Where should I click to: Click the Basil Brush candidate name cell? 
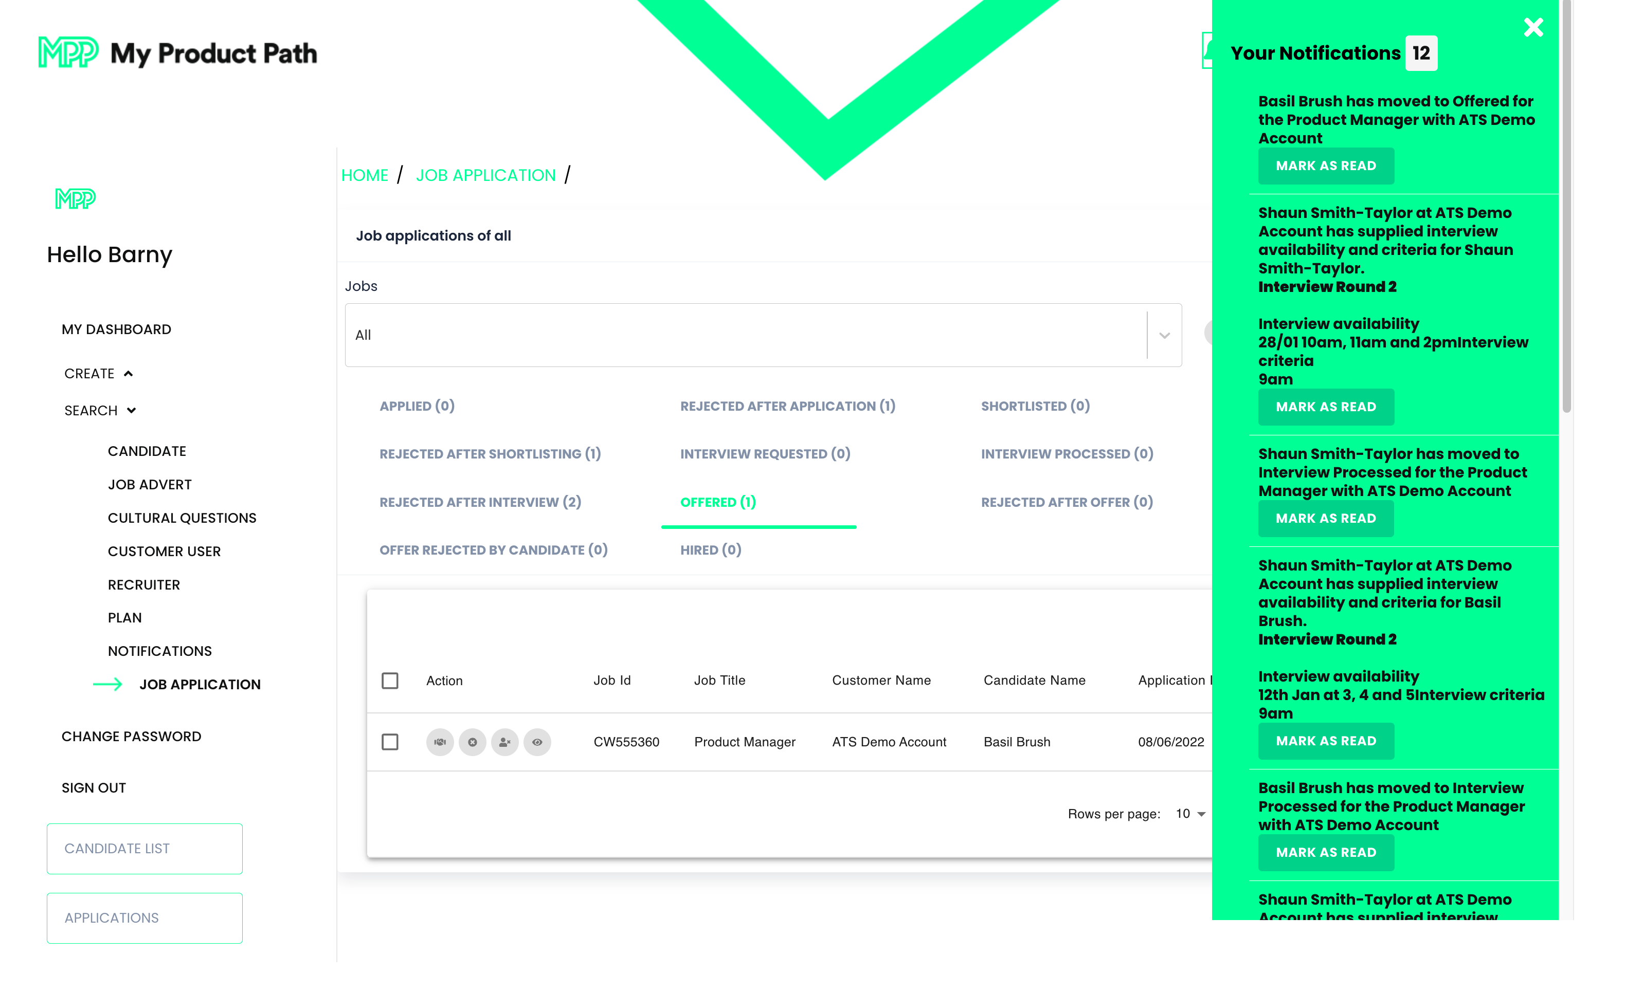pos(1016,742)
